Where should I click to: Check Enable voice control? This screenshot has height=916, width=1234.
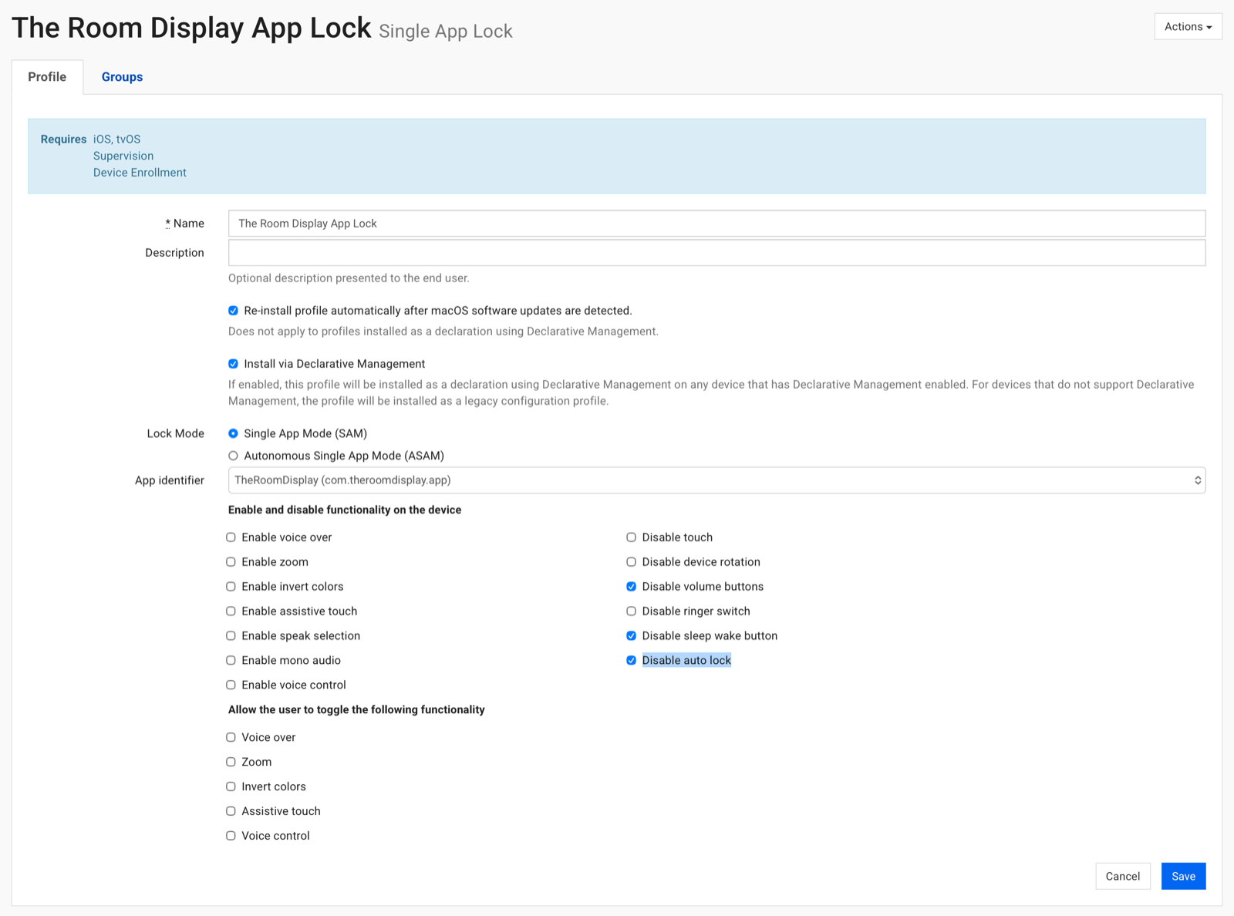231,685
